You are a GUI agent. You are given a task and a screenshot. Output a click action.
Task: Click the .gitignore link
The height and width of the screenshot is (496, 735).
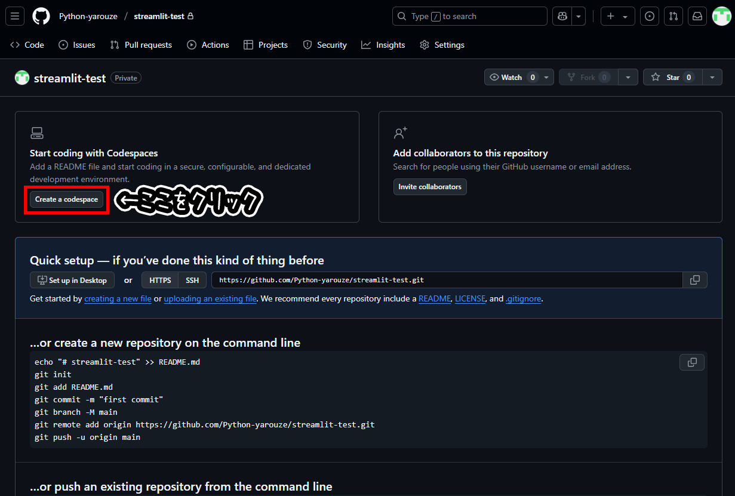pos(524,298)
